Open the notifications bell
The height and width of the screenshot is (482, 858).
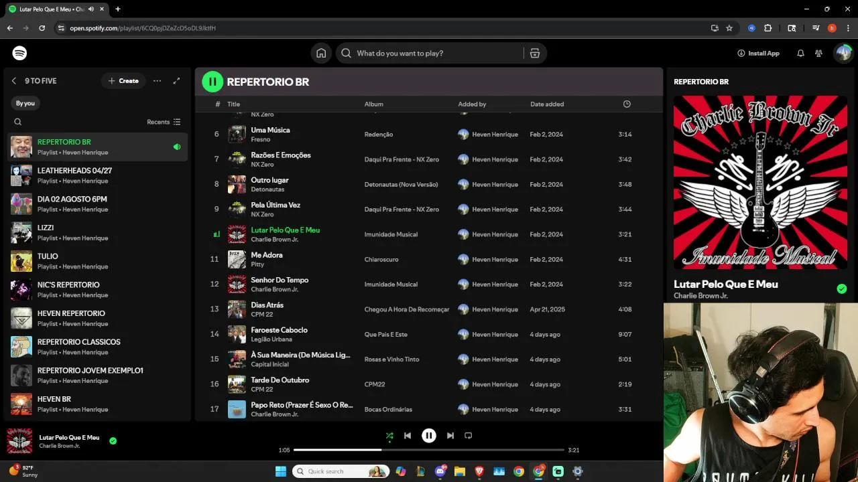coord(800,53)
